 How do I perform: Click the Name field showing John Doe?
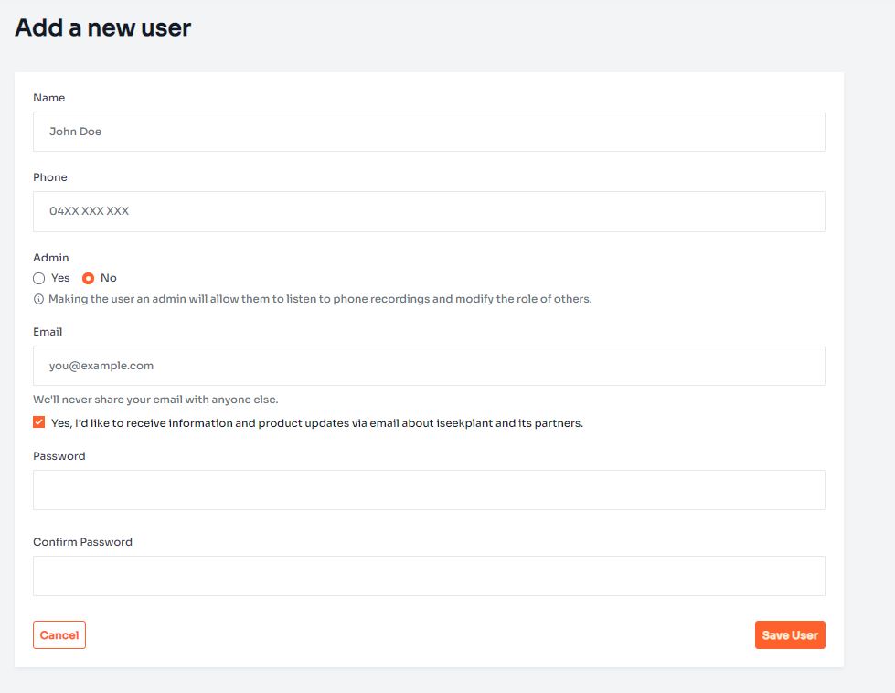point(429,132)
